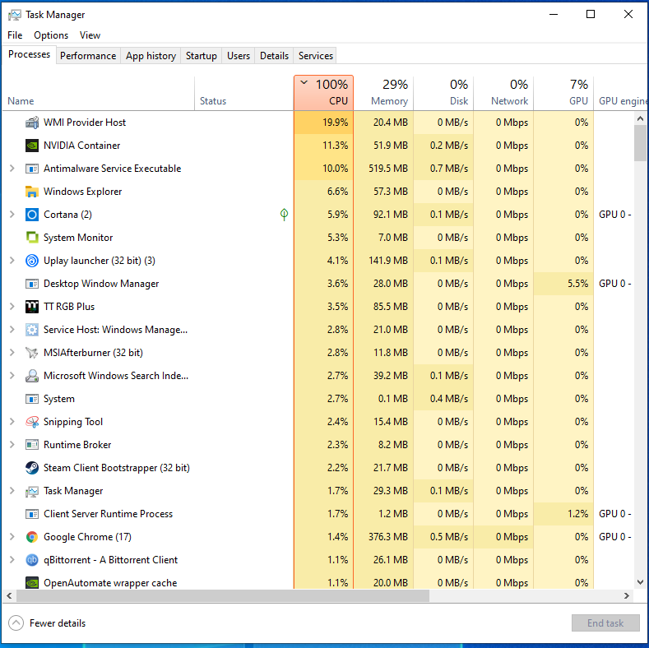Click the Task Manager title bar icon
The height and width of the screenshot is (648, 649).
pyautogui.click(x=15, y=15)
